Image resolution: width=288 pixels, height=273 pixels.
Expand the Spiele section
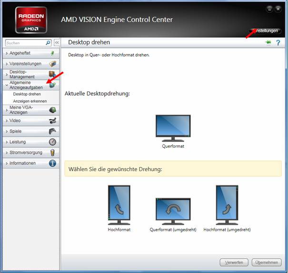coord(31,131)
